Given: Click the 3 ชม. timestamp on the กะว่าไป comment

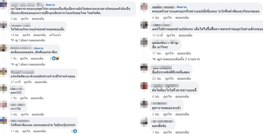Looking at the screenshot, I should click(x=14, y=114).
